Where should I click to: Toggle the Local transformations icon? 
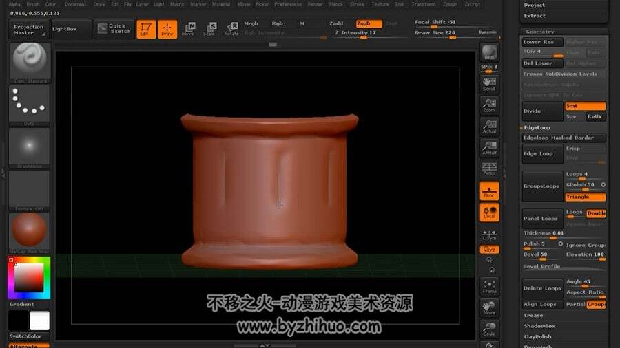tap(489, 213)
